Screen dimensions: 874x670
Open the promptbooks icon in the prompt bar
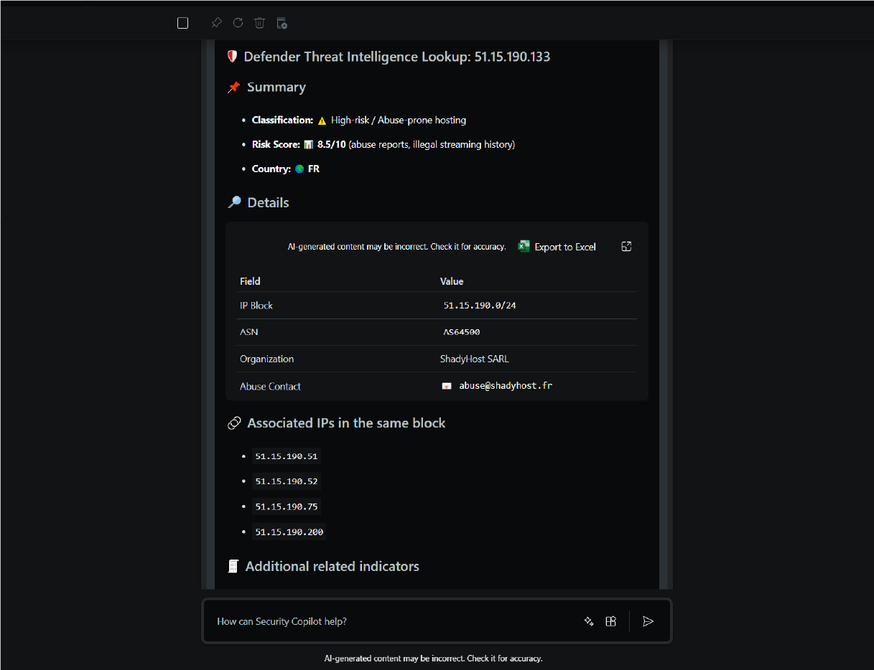(x=611, y=621)
